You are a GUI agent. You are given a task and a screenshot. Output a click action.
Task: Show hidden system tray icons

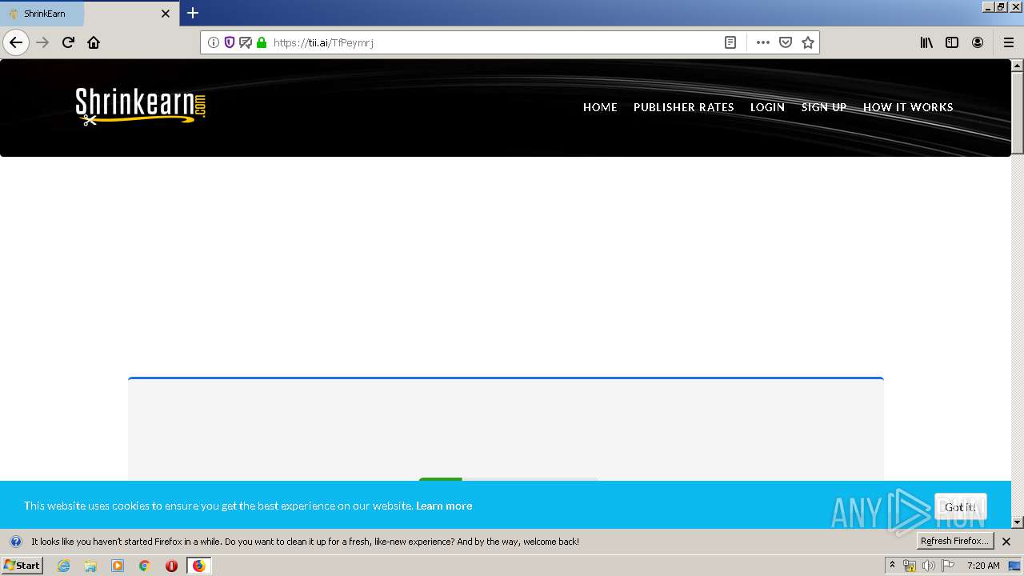(x=892, y=566)
